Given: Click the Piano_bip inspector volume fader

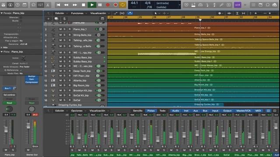Looking at the screenshot, I should coord(6,130).
